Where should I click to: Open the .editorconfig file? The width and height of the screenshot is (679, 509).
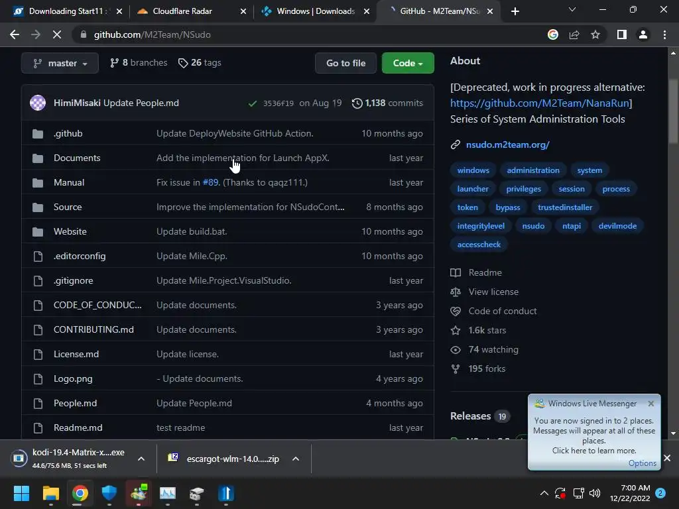(x=80, y=256)
